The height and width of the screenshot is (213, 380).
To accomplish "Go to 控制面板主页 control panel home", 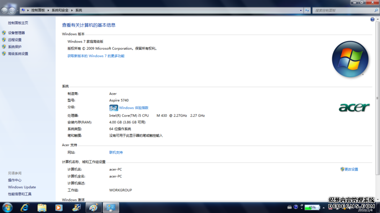I will pos(18,23).
